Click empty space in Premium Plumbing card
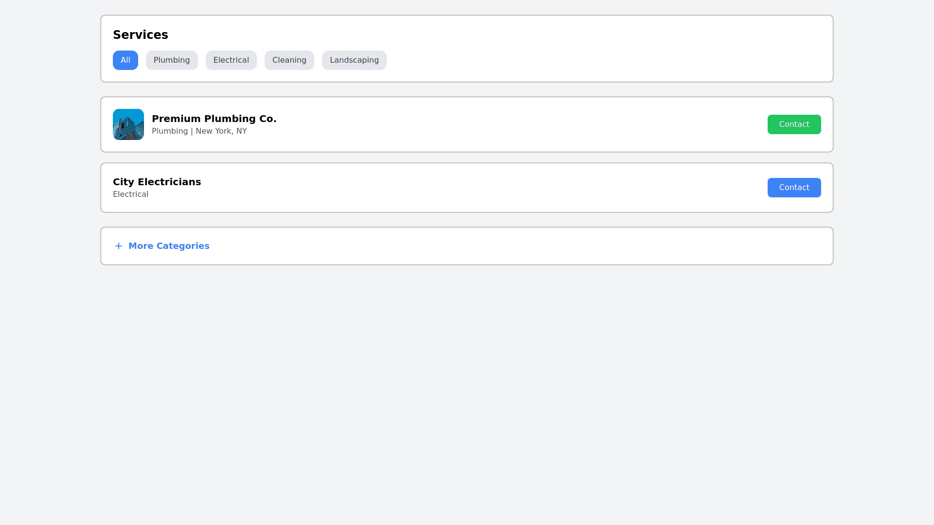This screenshot has height=525, width=934. pyautogui.click(x=486, y=124)
